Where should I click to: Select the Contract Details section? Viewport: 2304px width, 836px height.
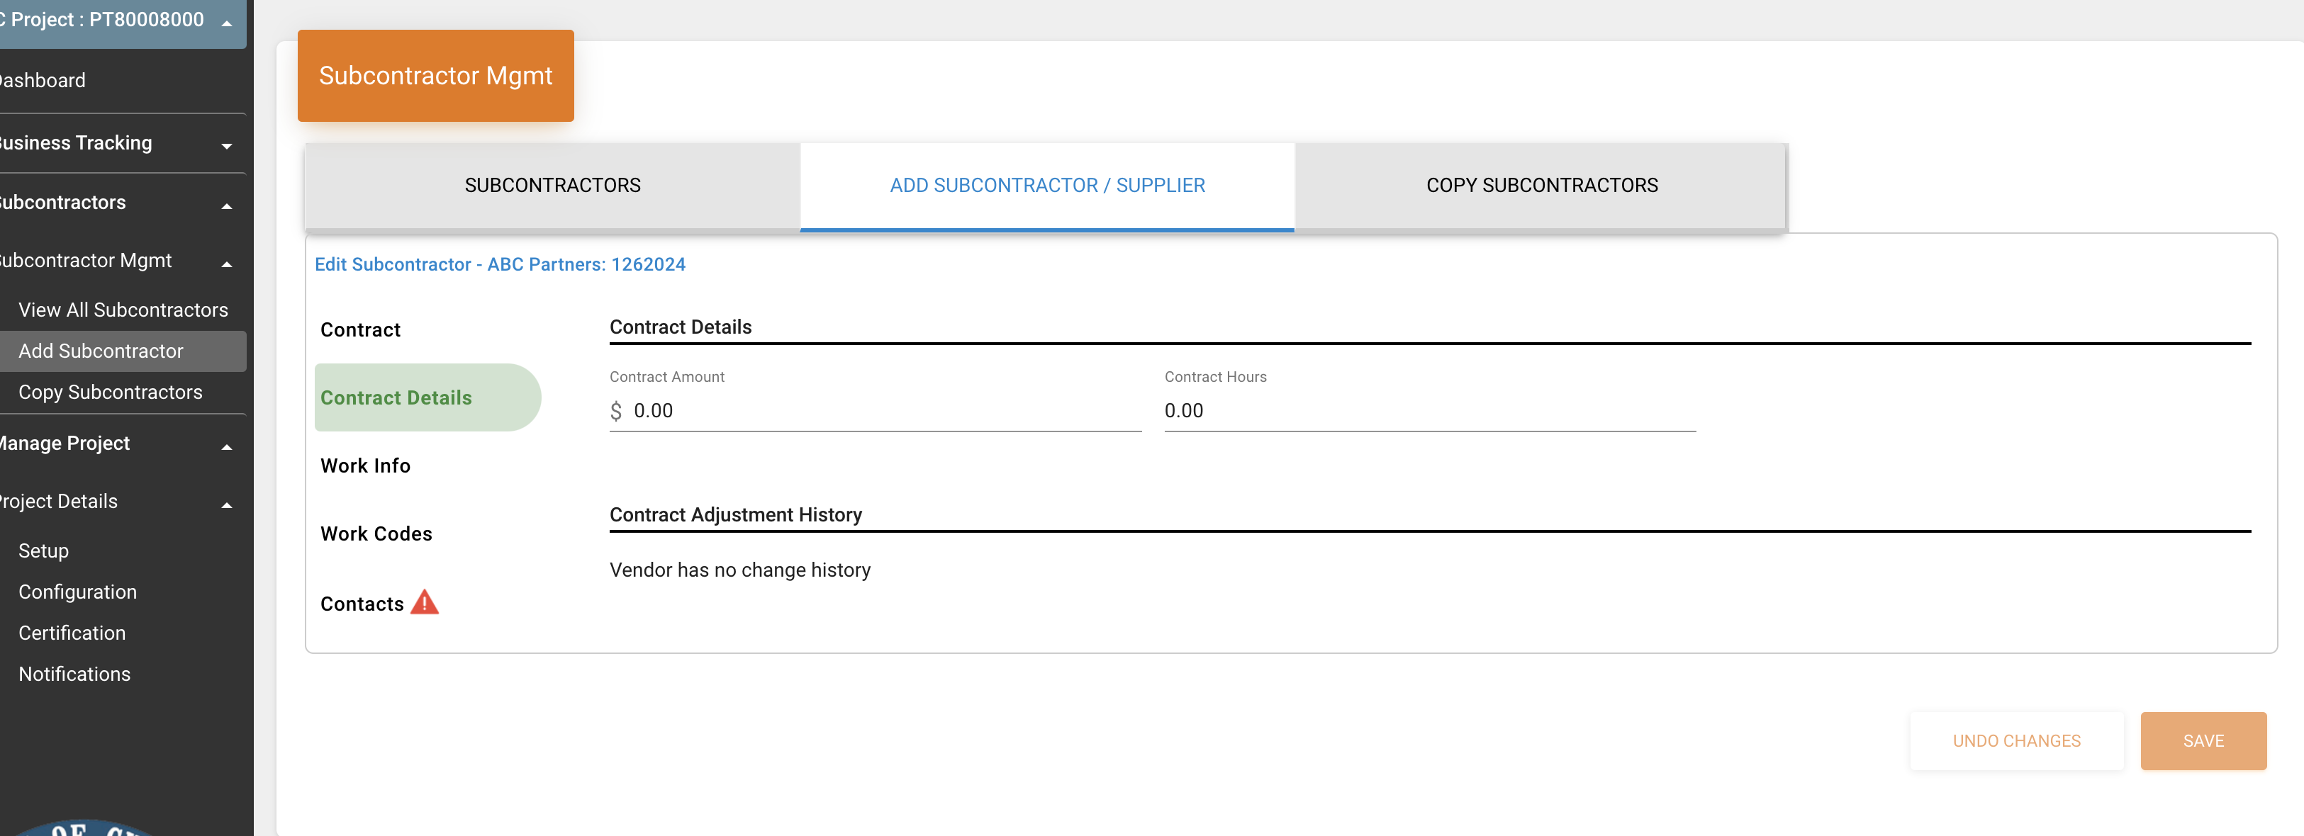[x=427, y=397]
